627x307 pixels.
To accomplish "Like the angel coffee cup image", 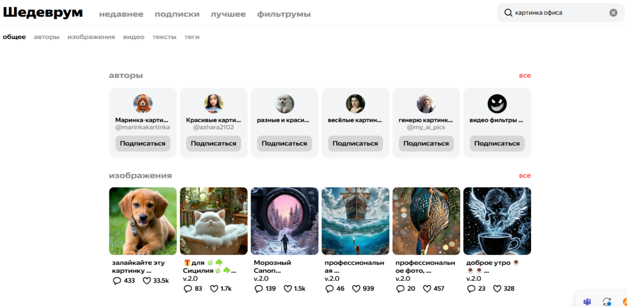I will (x=497, y=288).
